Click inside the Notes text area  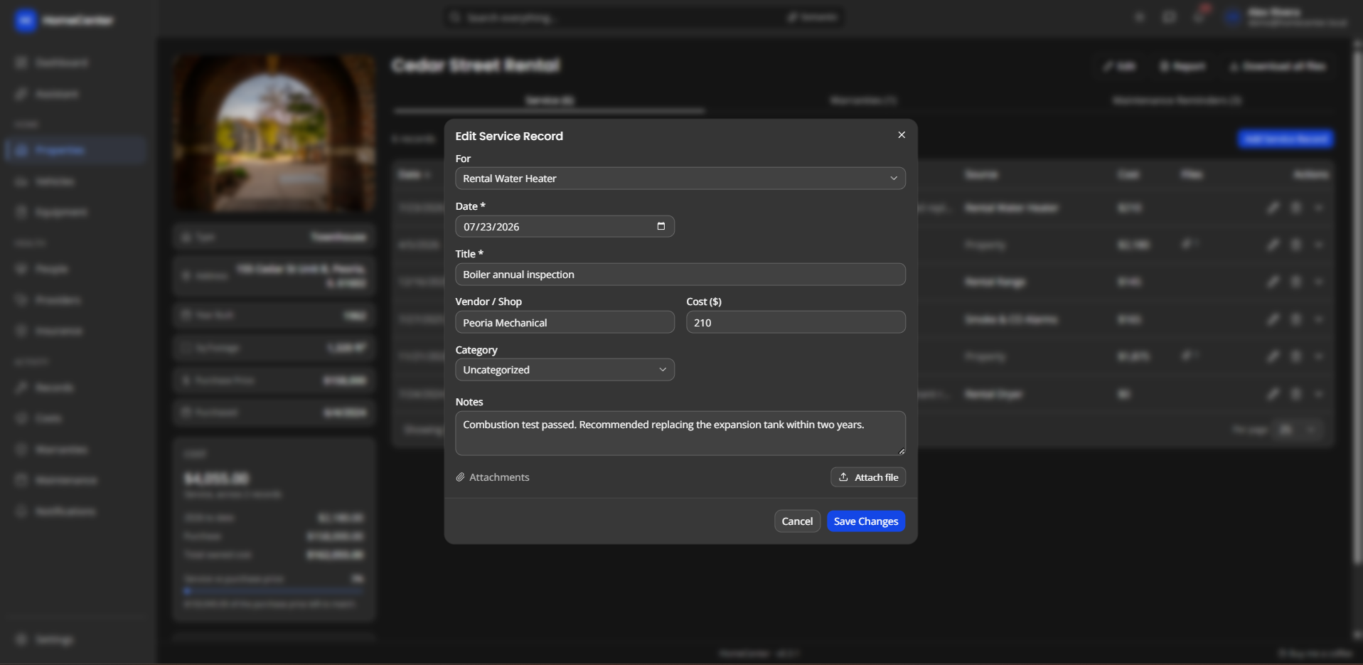680,433
